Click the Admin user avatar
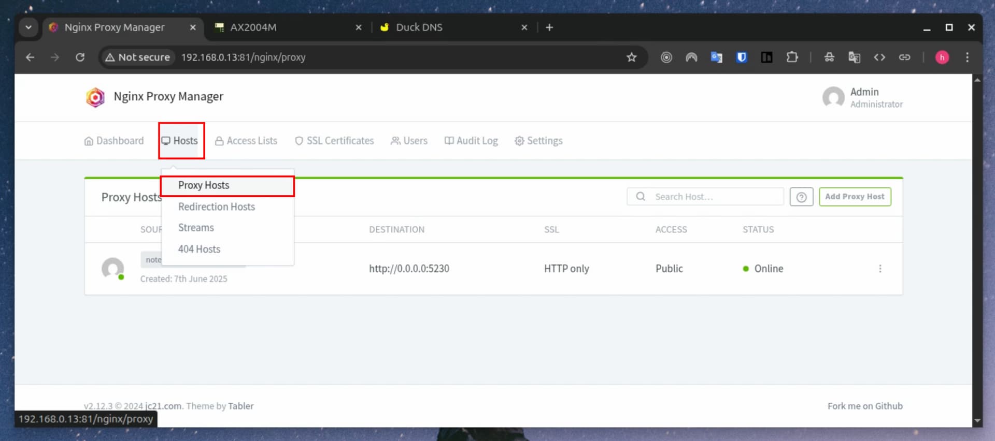Screen dimensions: 995x441 [833, 97]
